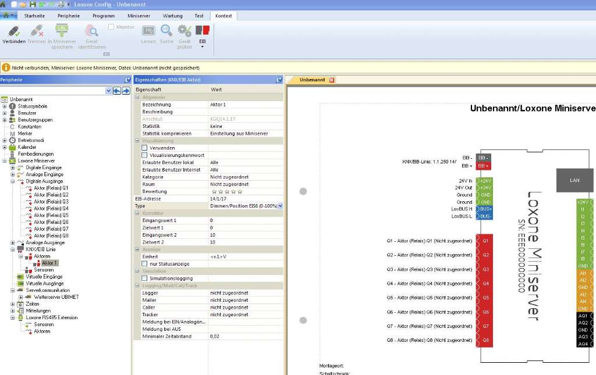Tick the Simulationslogging checkbox
The width and height of the screenshot is (596, 375).
pos(144,278)
